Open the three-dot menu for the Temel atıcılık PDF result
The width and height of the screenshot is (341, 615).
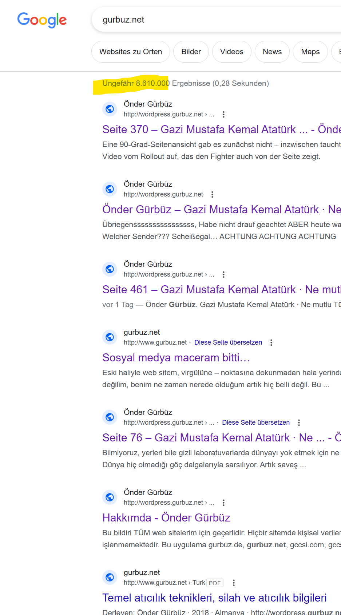coord(234,583)
